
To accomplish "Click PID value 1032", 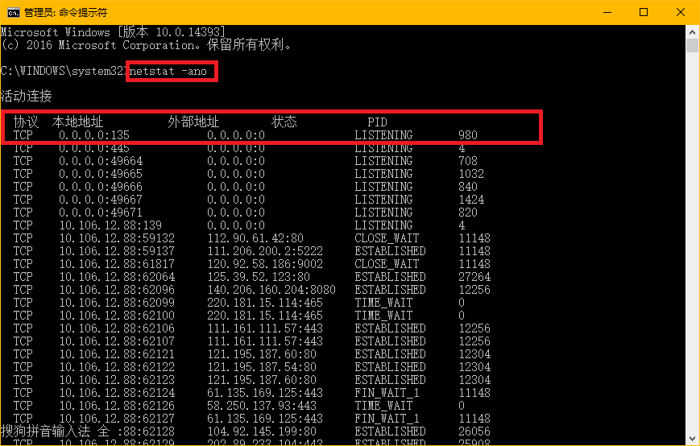I will (x=471, y=174).
